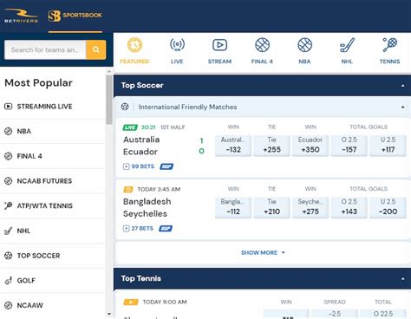Click the sidebar vertical scrollbar
The width and height of the screenshot is (411, 319).
pos(109,100)
